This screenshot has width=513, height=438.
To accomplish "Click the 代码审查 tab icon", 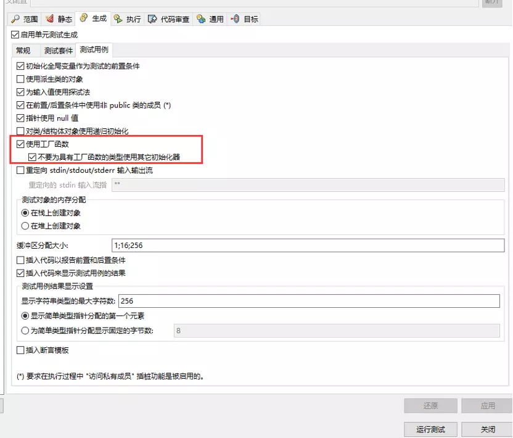I will point(152,19).
